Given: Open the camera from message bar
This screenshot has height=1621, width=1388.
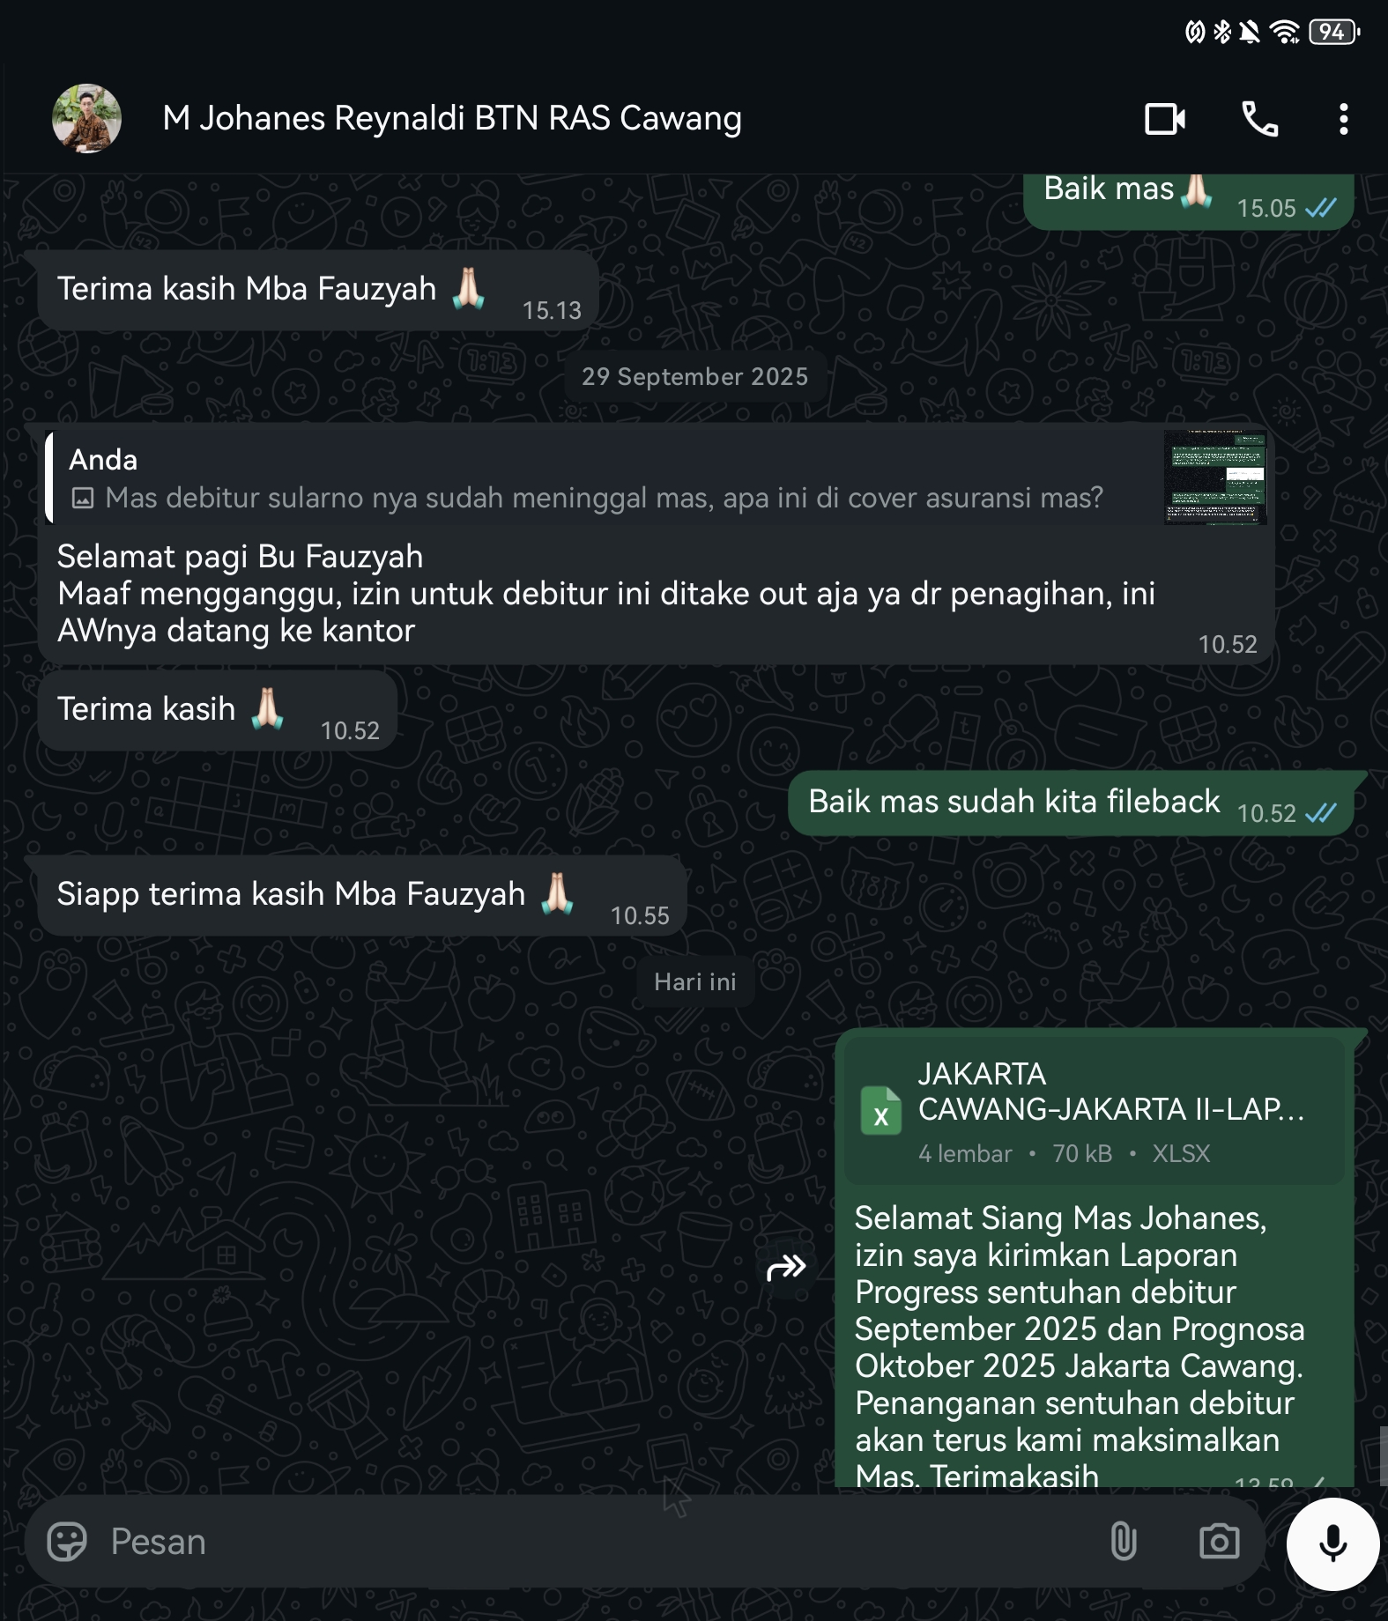Looking at the screenshot, I should click(1219, 1542).
